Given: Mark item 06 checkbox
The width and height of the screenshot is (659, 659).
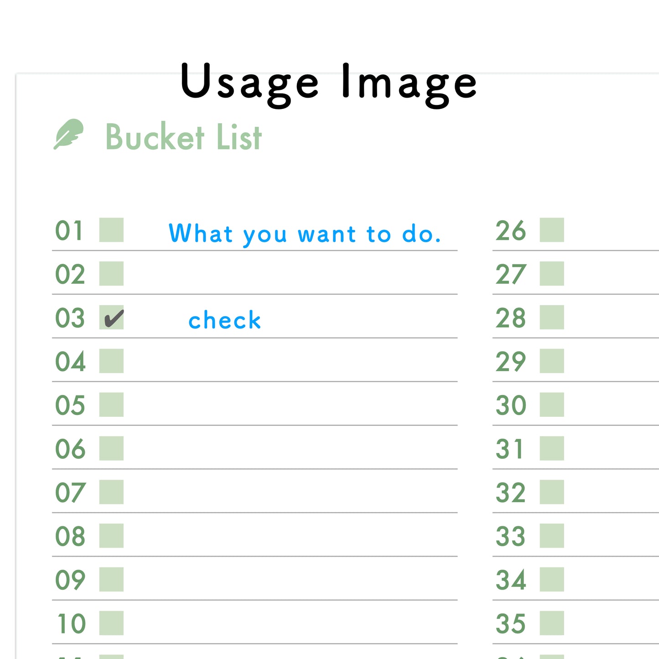Looking at the screenshot, I should (111, 448).
